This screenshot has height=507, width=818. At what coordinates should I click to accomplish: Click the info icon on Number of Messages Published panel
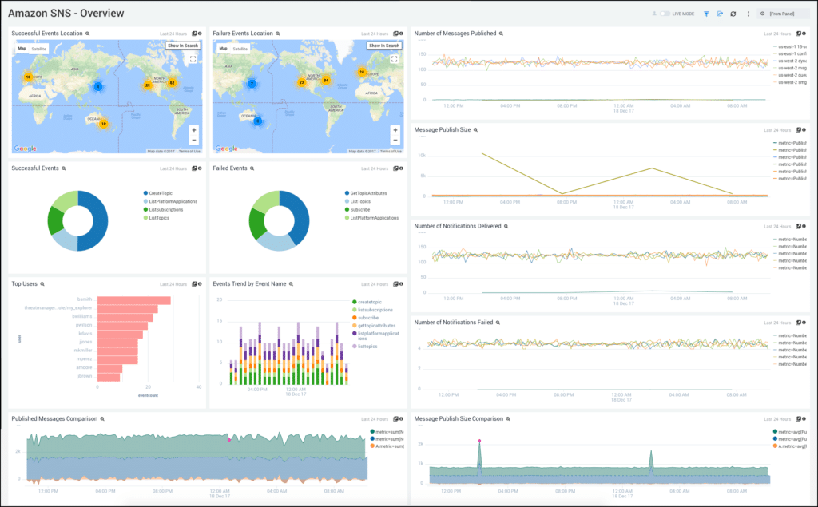tap(806, 34)
